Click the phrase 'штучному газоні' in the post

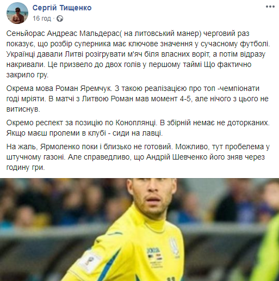(x=35, y=157)
